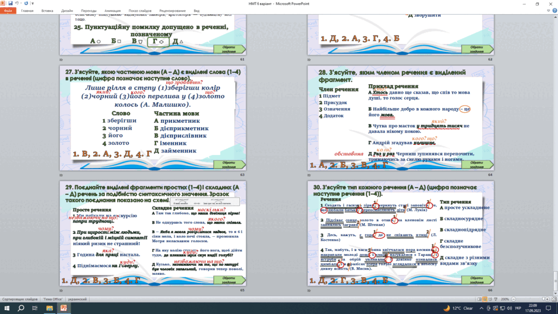Select slide 66 thumbnail (question 30)
The height and width of the screenshot is (314, 558).
(401, 233)
